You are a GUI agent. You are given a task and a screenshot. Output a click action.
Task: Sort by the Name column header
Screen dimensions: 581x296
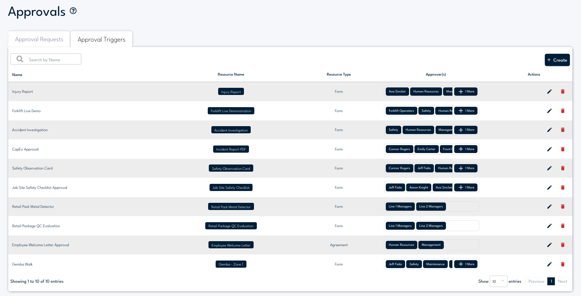[x=17, y=75]
